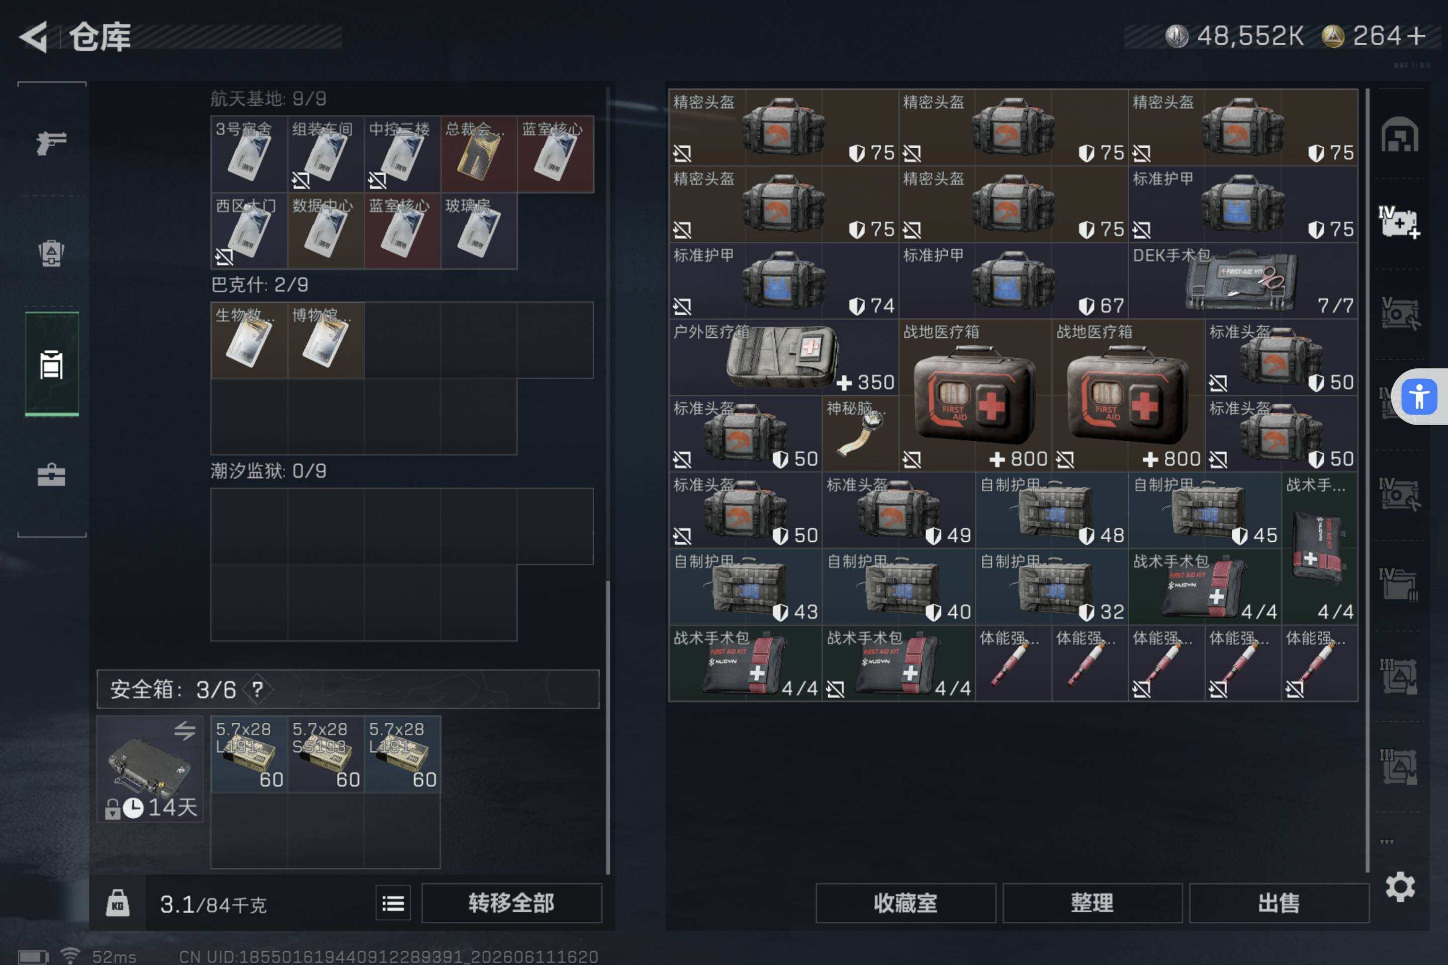Screen dimensions: 1448x965
Task: Select the 自制护甲 with durability 43
Action: pos(746,587)
